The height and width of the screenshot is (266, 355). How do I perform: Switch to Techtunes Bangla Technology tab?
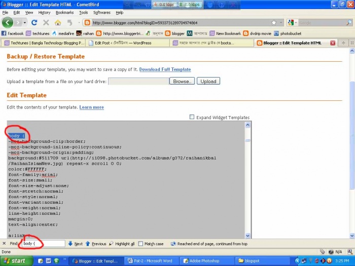pos(44,43)
